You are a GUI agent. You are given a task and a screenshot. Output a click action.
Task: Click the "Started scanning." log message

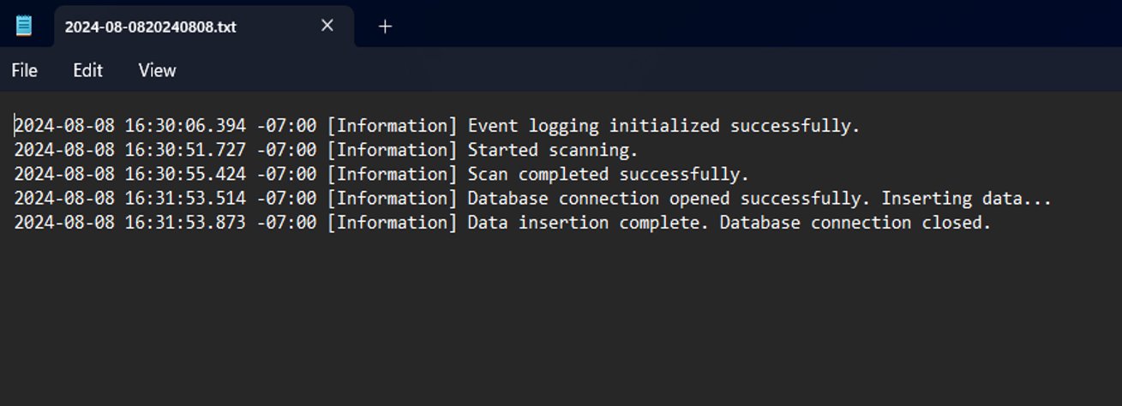tap(552, 150)
